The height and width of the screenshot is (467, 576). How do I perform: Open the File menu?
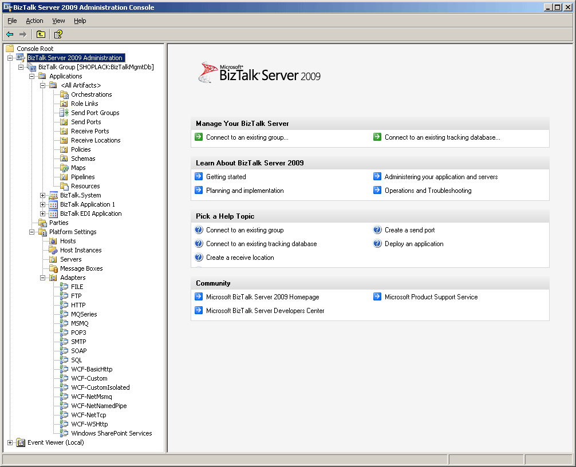12,21
